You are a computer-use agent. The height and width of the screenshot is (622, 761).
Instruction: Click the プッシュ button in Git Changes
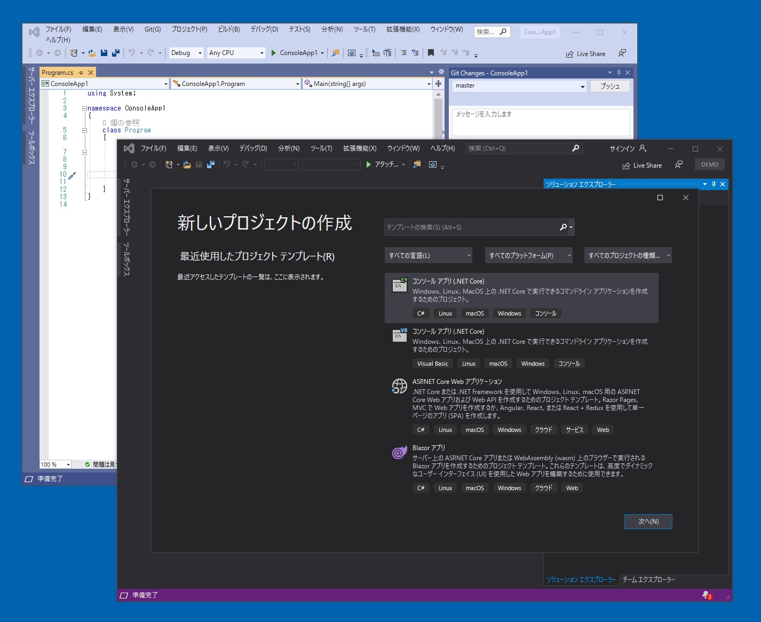(x=610, y=86)
